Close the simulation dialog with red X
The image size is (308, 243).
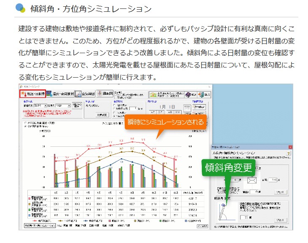(x=290, y=147)
